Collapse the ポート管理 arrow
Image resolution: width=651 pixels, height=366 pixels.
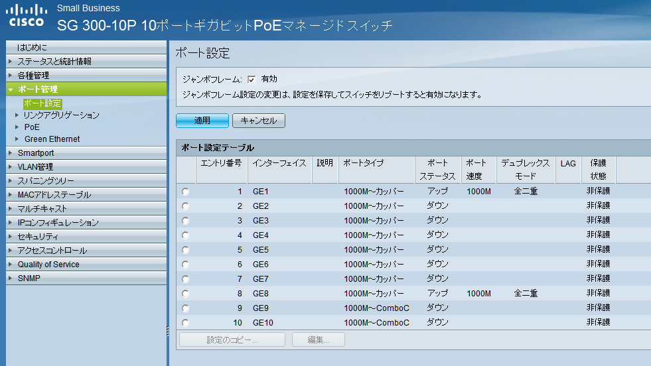(x=11, y=90)
